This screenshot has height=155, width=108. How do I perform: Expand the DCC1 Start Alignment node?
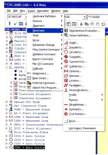(7, 128)
